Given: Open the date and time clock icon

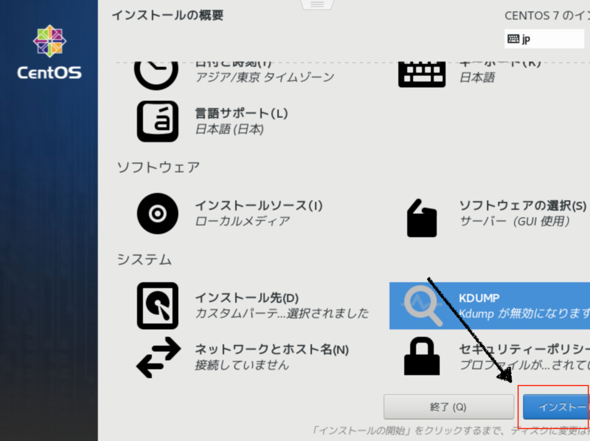Looking at the screenshot, I should point(156,75).
